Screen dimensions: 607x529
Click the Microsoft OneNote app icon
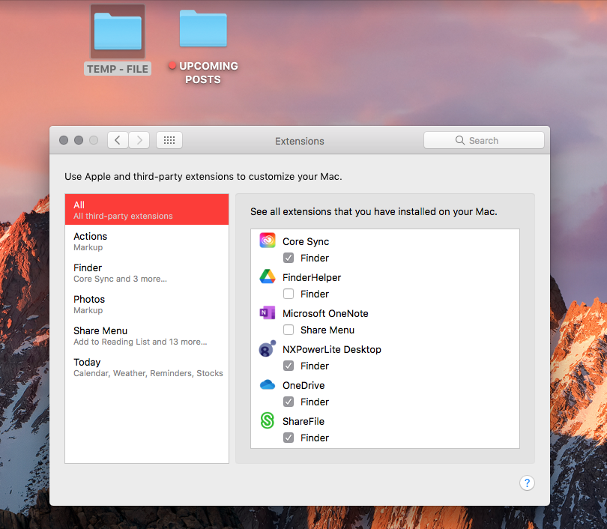267,312
